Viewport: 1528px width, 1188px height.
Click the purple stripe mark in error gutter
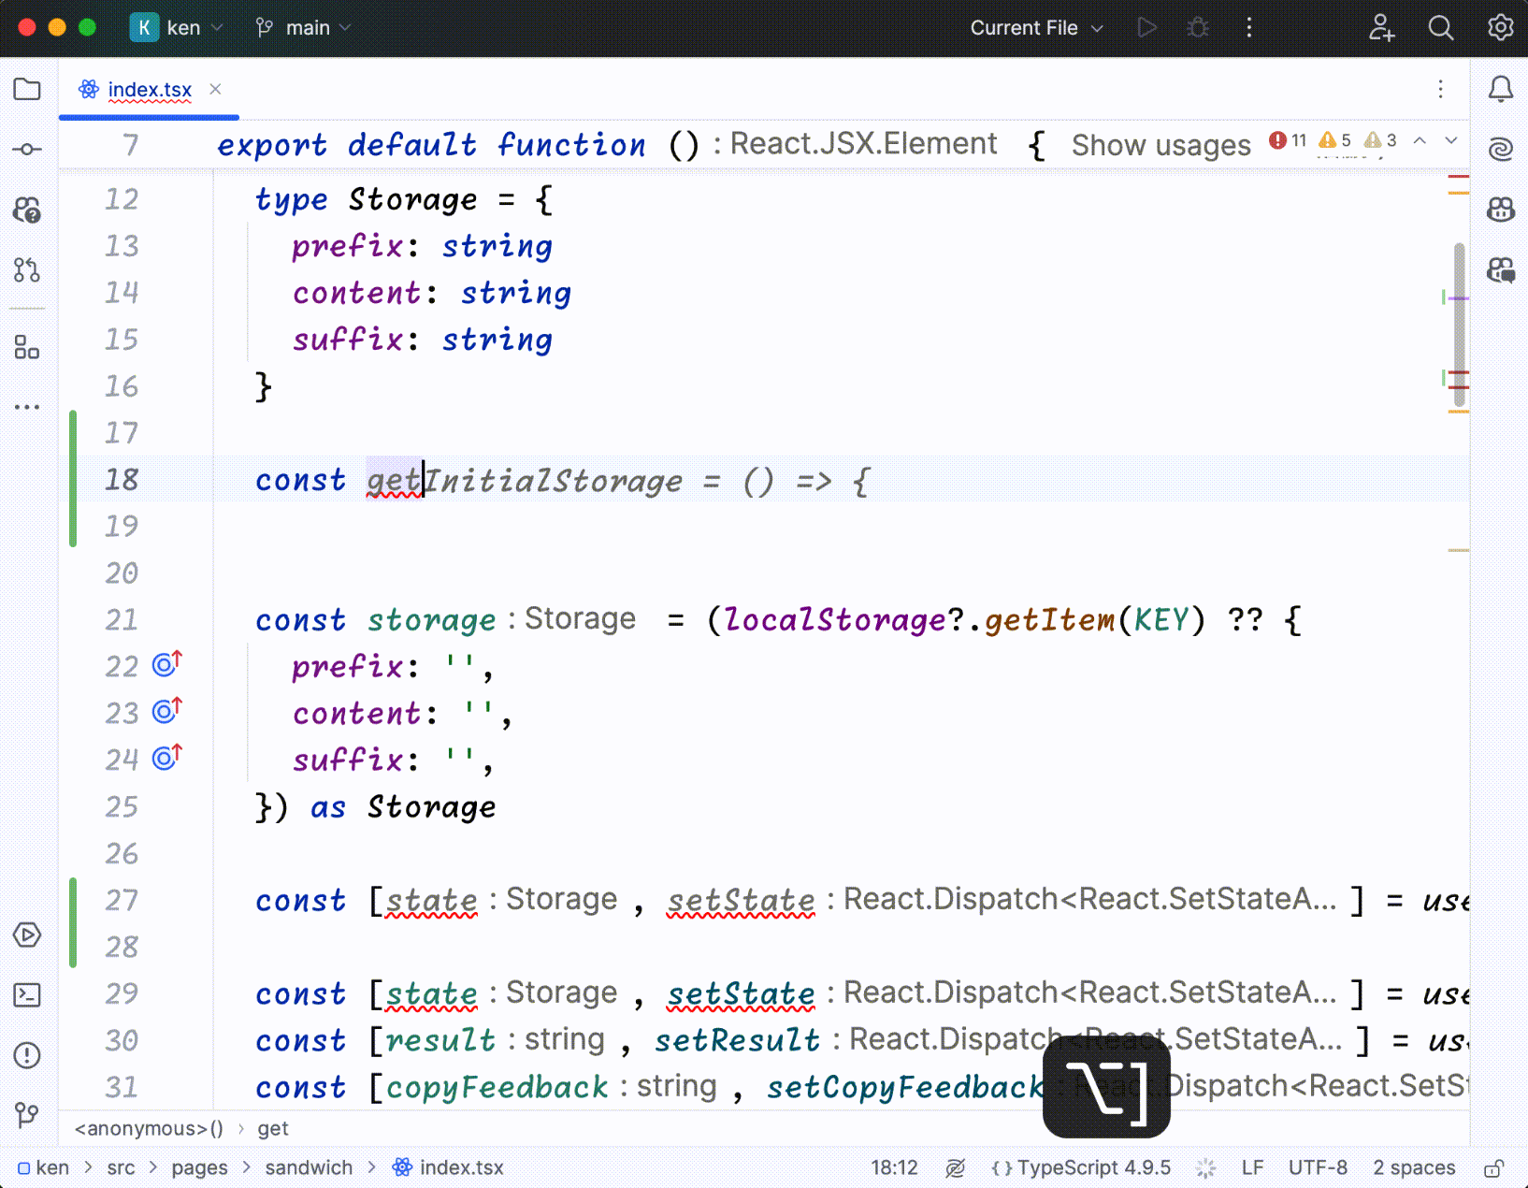pos(1459,298)
